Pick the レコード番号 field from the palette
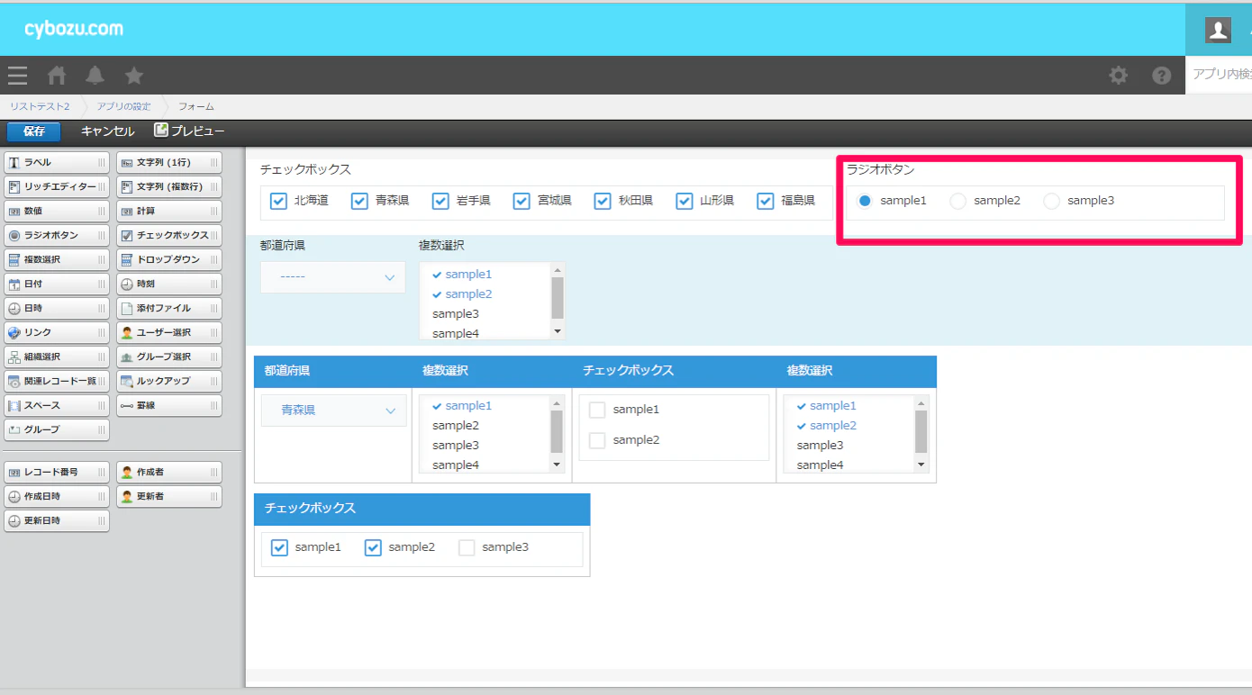This screenshot has height=695, width=1252. tap(57, 472)
